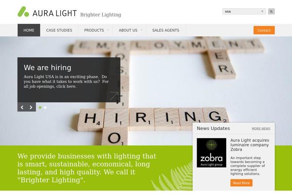Select the first green slide indicator dot
The width and height of the screenshot is (292, 194).
click(x=40, y=107)
